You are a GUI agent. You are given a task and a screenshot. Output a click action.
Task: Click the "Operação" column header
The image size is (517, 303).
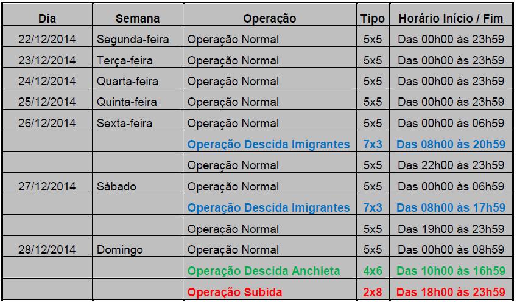coord(269,18)
